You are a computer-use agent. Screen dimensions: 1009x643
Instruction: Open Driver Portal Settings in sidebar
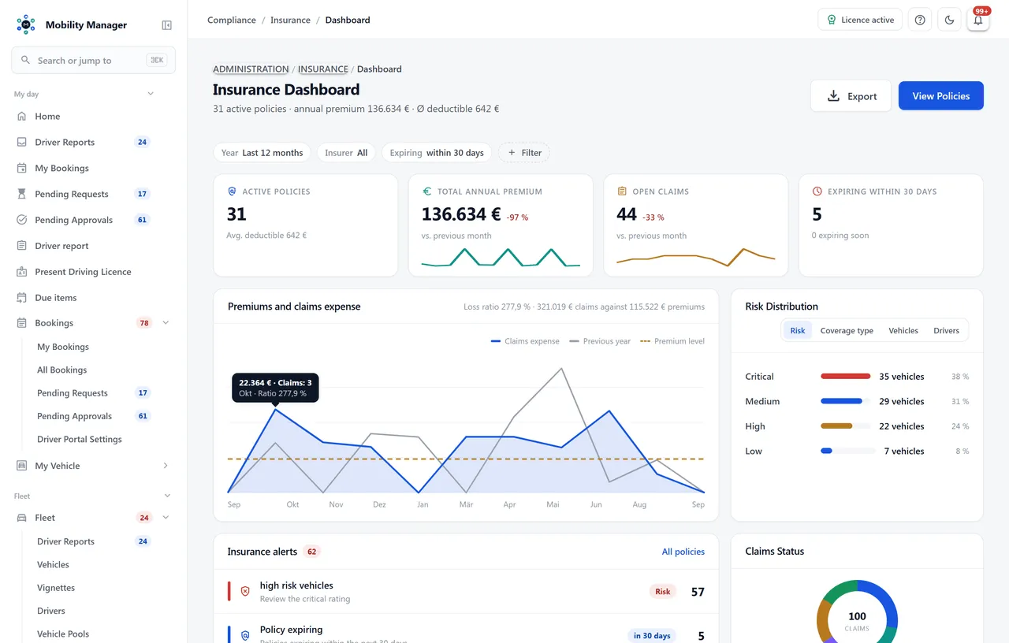point(80,440)
